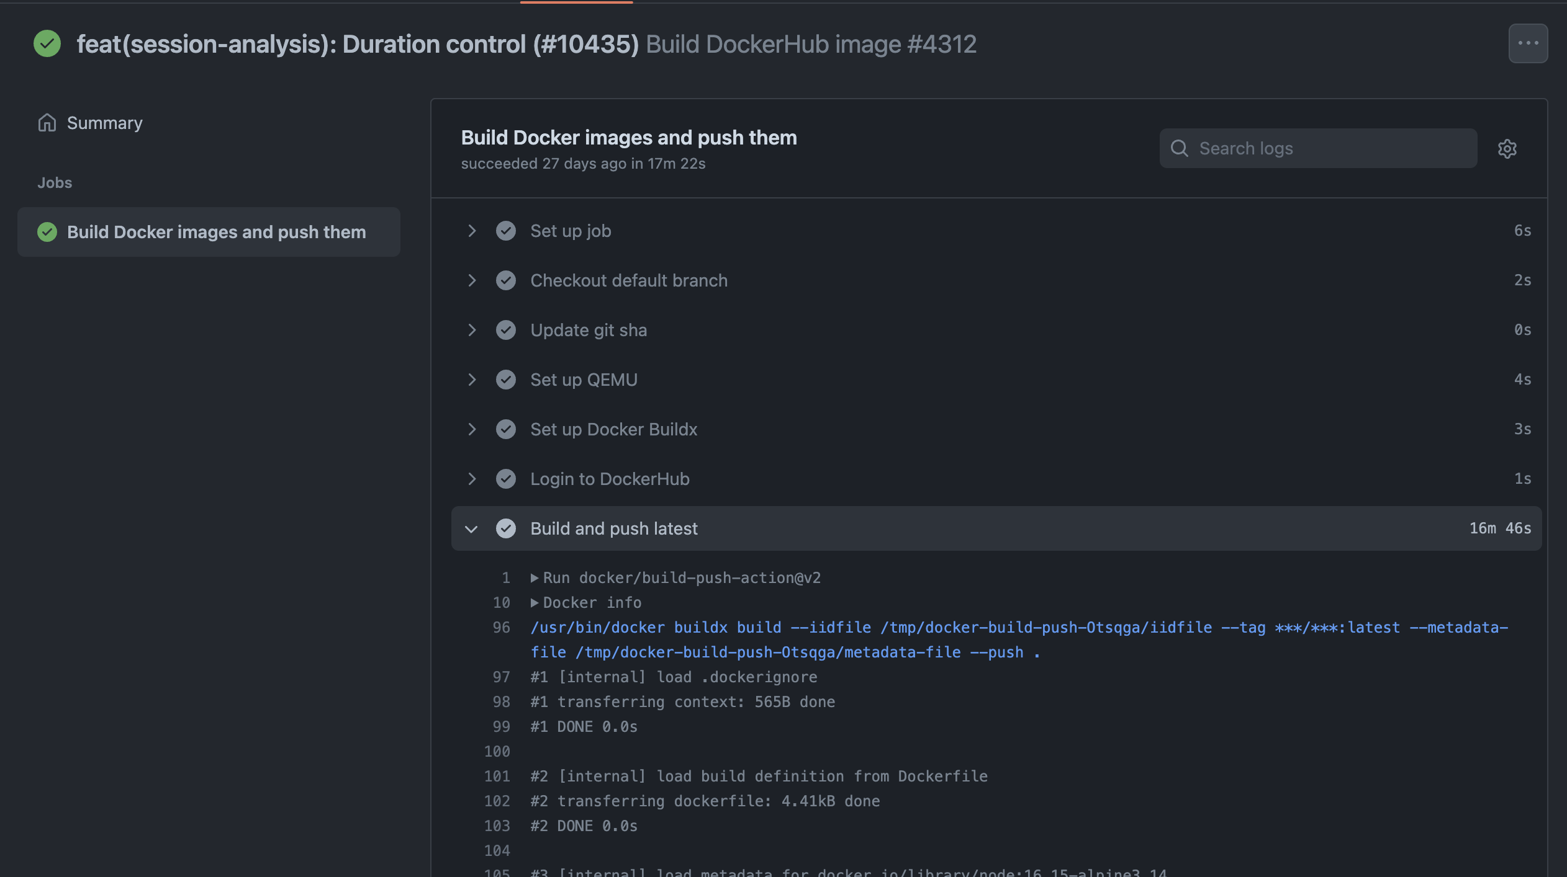Expand the Checkout default branch step
The width and height of the screenshot is (1567, 877).
click(x=472, y=280)
